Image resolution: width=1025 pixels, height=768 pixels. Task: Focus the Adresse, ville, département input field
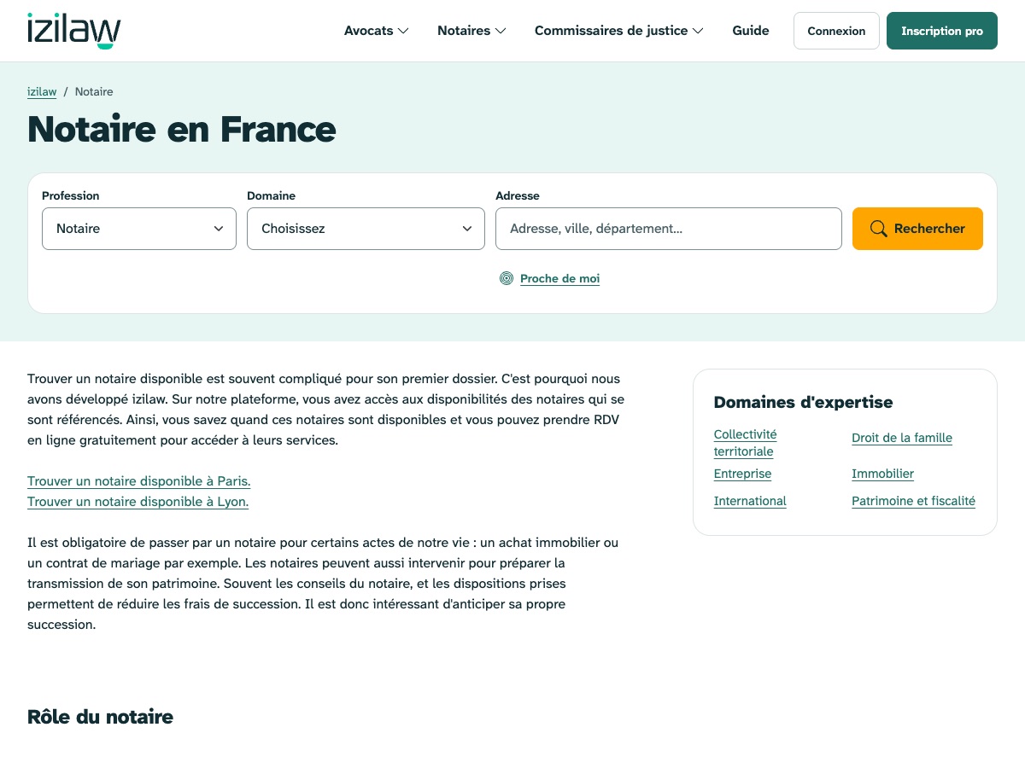click(669, 229)
